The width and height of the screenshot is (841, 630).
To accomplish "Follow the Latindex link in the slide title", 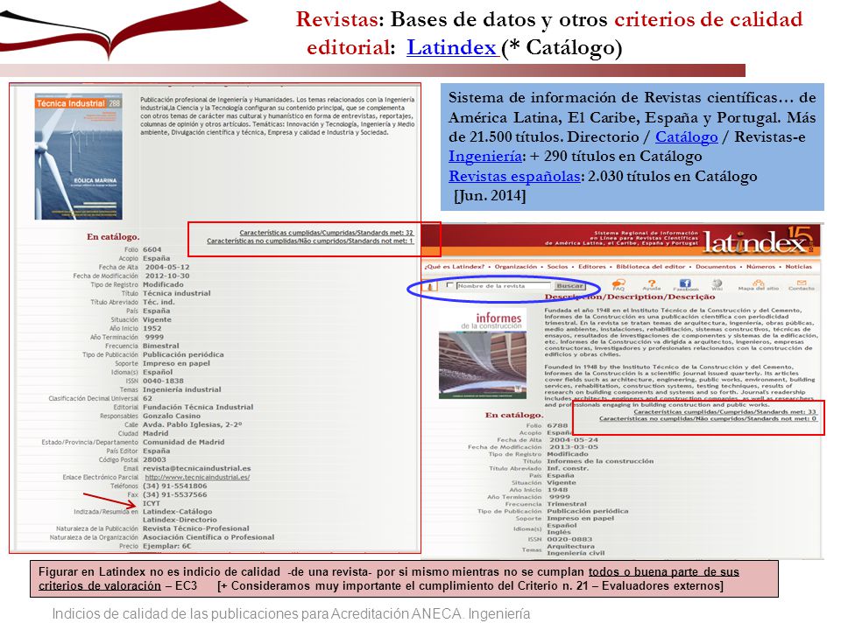I will point(452,47).
